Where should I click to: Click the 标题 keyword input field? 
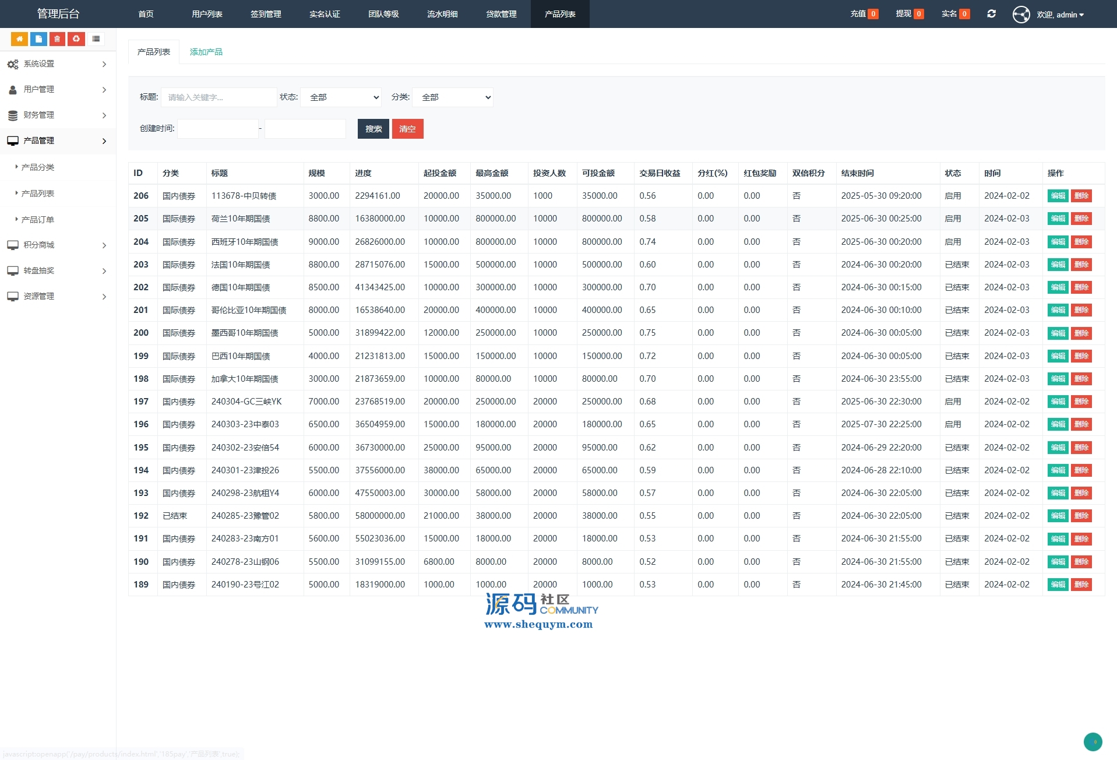(219, 97)
